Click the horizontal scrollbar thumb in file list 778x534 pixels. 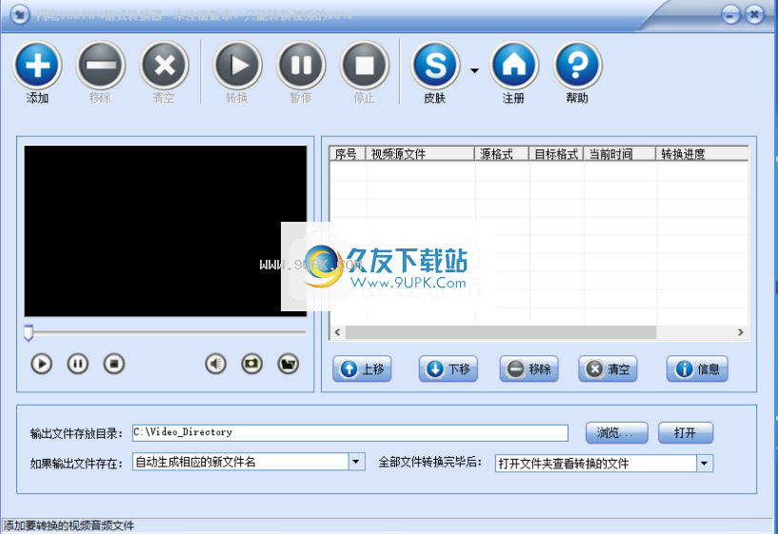click(501, 332)
